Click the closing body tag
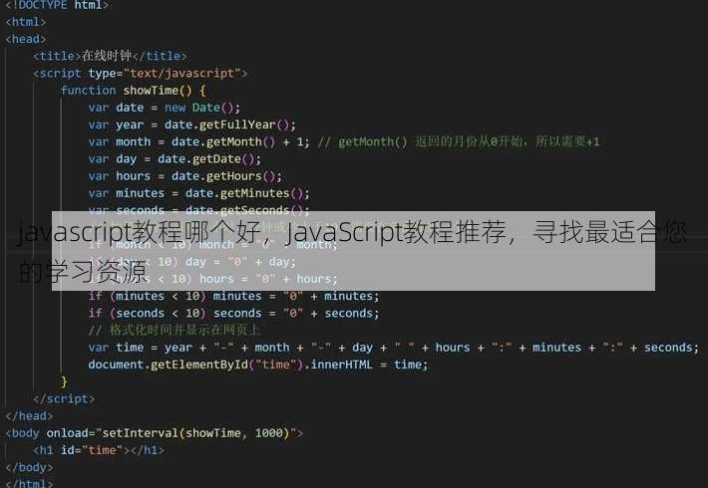The image size is (708, 488). (29, 467)
